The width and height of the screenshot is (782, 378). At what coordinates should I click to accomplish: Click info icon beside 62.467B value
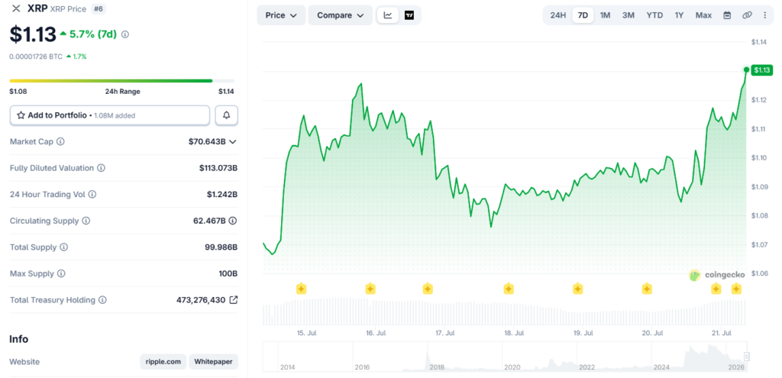[233, 221]
